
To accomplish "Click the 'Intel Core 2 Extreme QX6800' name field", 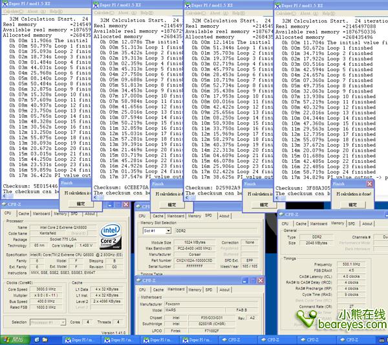I will click(63, 227).
